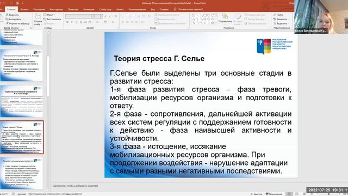Image resolution: width=348 pixels, height=196 pixels.
Task: Toggle underline (Ч) formatting
Action: [x=77, y=22]
